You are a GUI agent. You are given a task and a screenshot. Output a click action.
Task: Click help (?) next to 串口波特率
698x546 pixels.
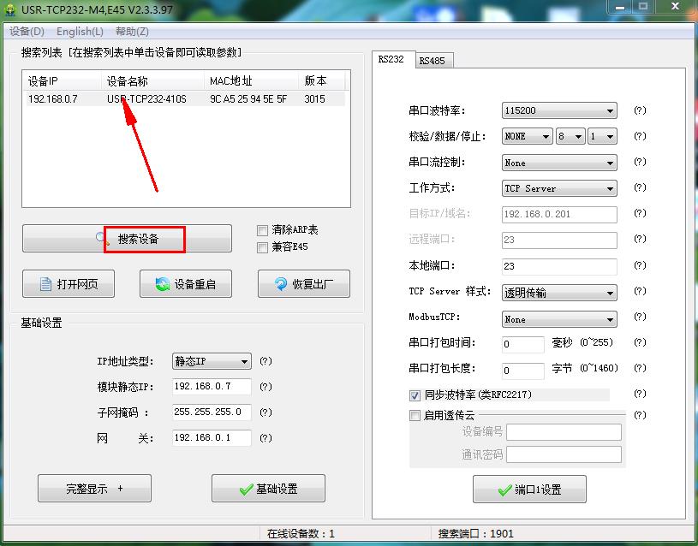coord(639,111)
